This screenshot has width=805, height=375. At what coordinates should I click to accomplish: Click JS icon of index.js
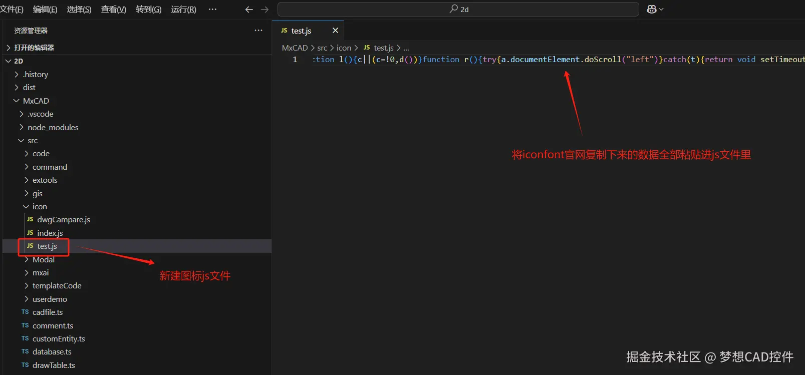[x=30, y=233]
